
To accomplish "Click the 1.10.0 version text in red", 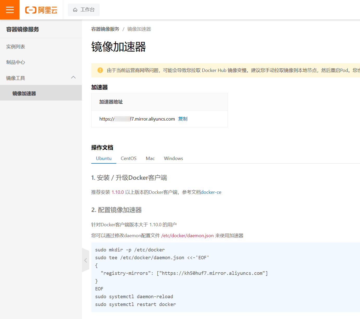I will 118,192.
